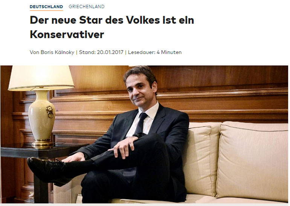Click the 'Von' byline prefix
Image resolution: width=290 pixels, height=206 pixels.
click(x=34, y=52)
